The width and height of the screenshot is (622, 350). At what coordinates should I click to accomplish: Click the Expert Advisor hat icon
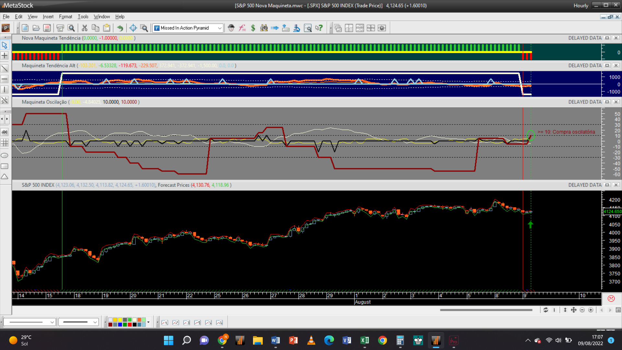tap(231, 28)
